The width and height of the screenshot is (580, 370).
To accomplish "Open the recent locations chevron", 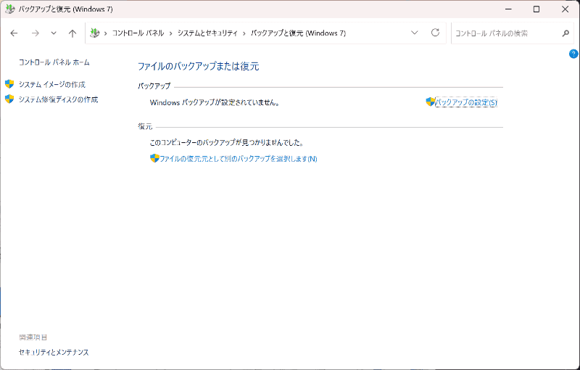I will [x=54, y=33].
